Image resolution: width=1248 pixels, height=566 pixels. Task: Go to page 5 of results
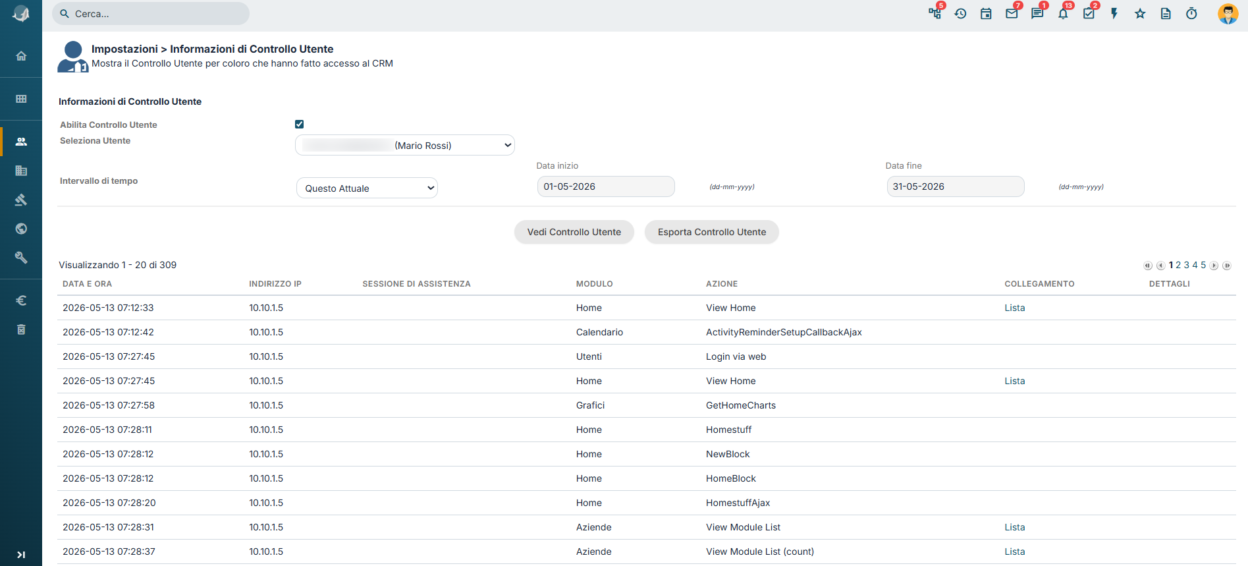(1203, 265)
